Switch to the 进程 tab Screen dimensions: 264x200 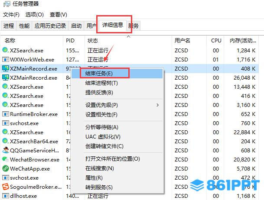(9, 26)
